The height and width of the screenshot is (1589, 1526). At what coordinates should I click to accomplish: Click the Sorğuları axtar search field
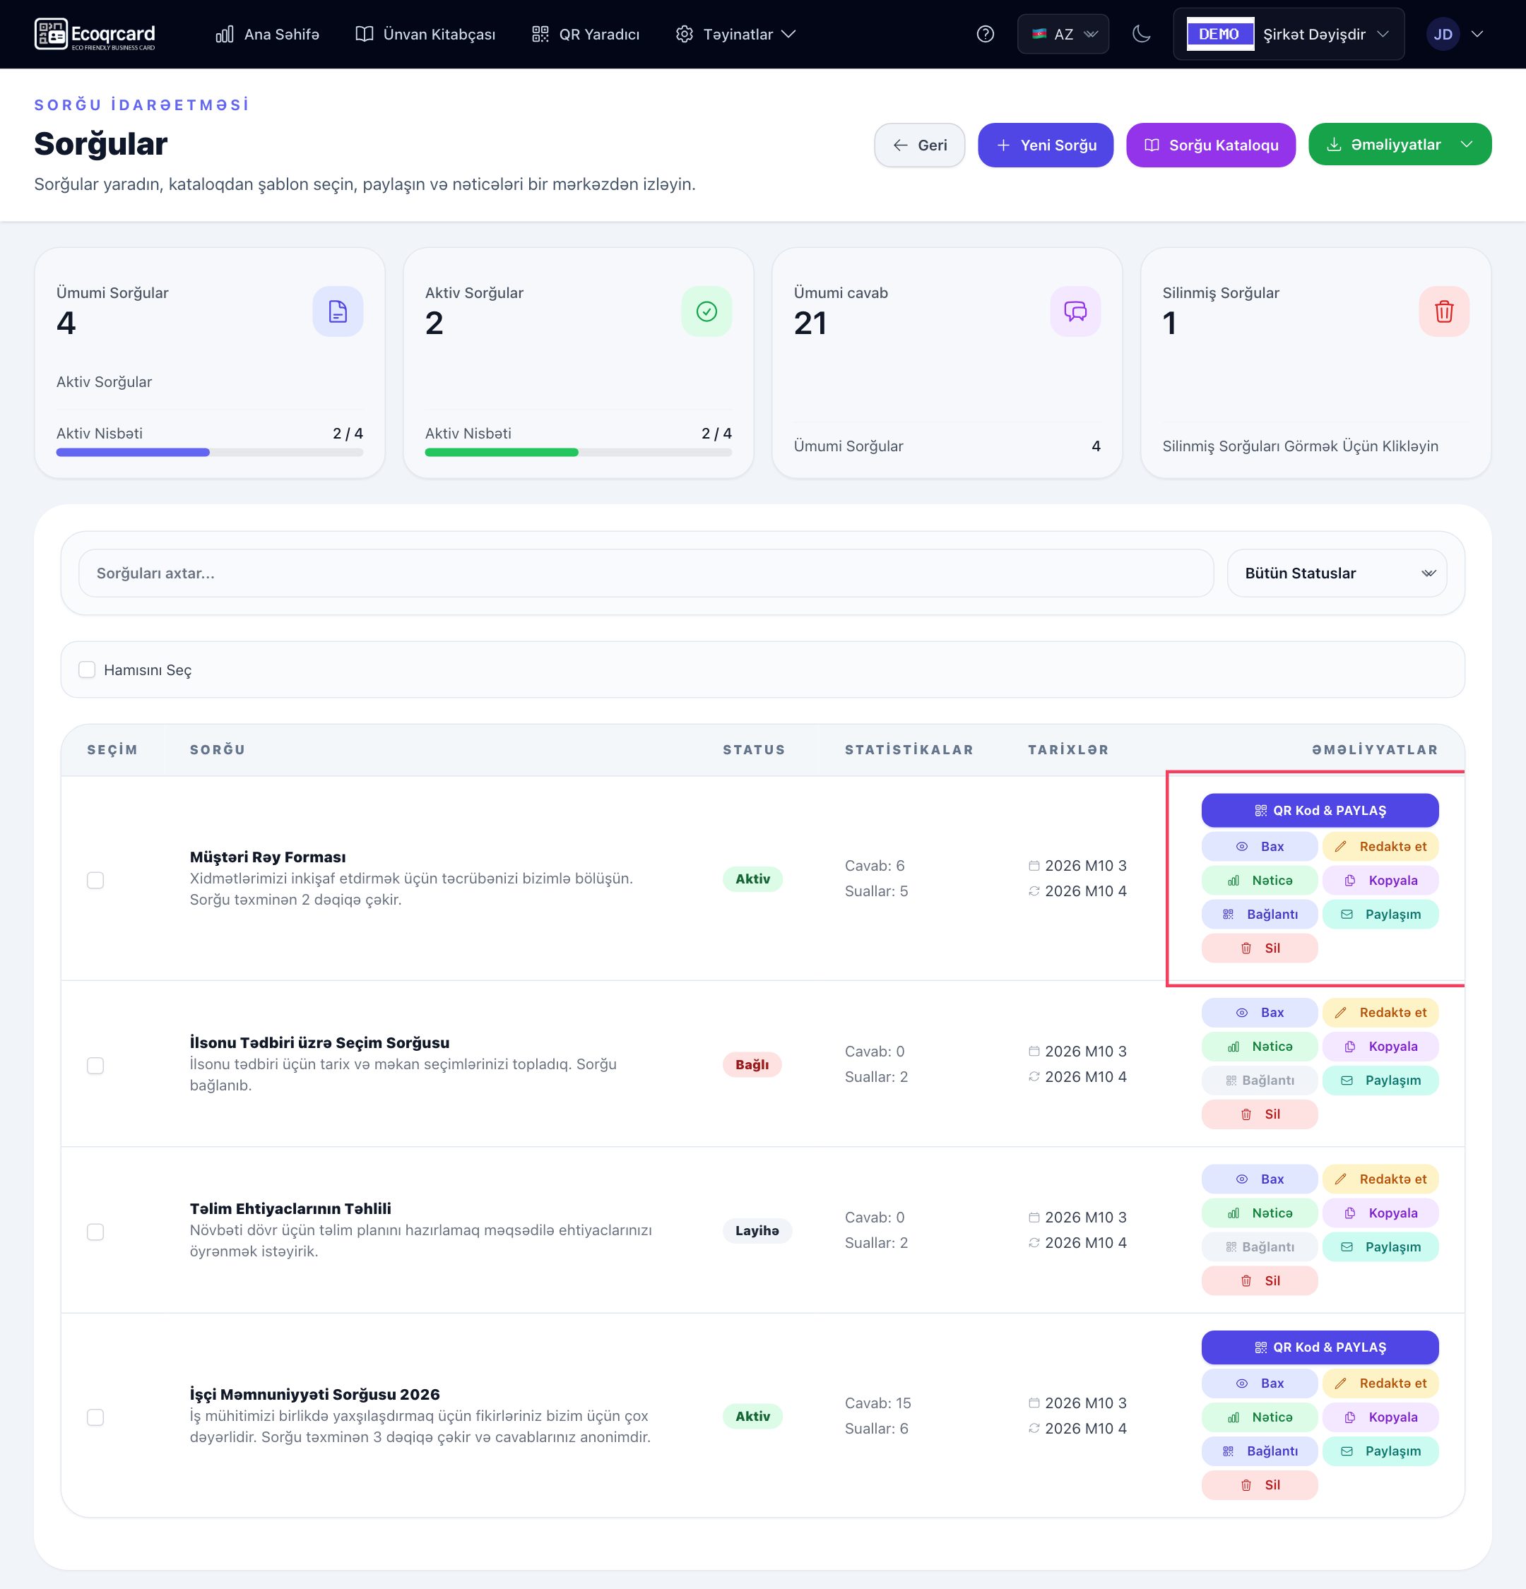click(x=646, y=573)
